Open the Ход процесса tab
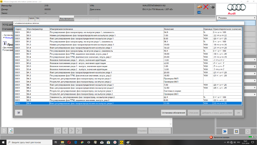 67,18
